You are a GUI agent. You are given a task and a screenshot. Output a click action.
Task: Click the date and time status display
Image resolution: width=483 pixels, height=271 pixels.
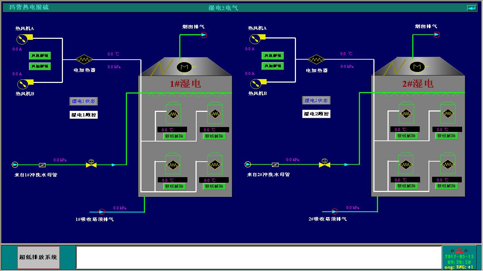pyautogui.click(x=459, y=259)
